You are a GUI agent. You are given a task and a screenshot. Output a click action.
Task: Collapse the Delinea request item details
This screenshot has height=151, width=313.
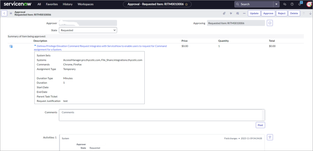pos(35,46)
